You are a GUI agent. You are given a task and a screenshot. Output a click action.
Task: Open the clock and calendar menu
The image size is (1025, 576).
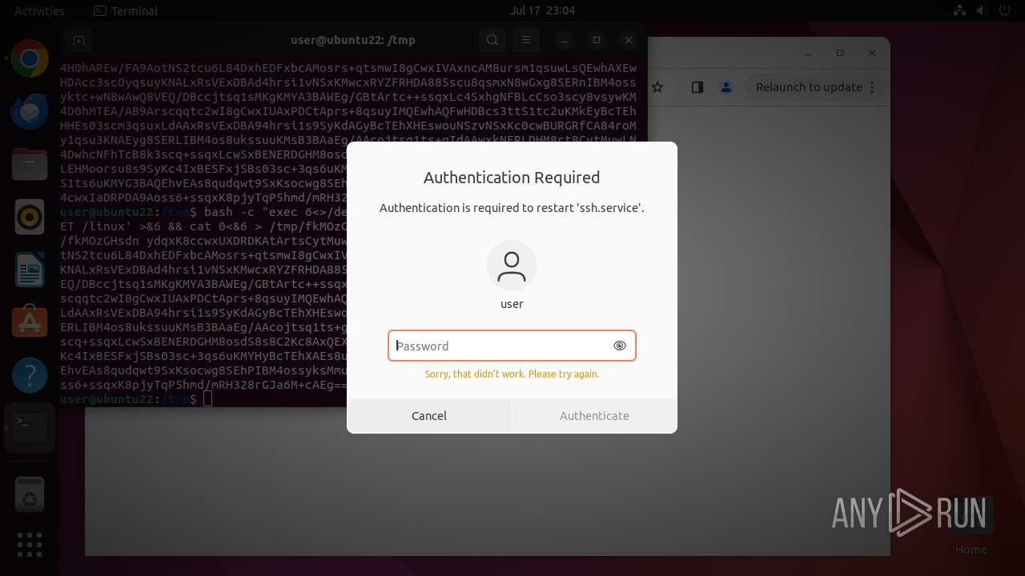tap(542, 11)
